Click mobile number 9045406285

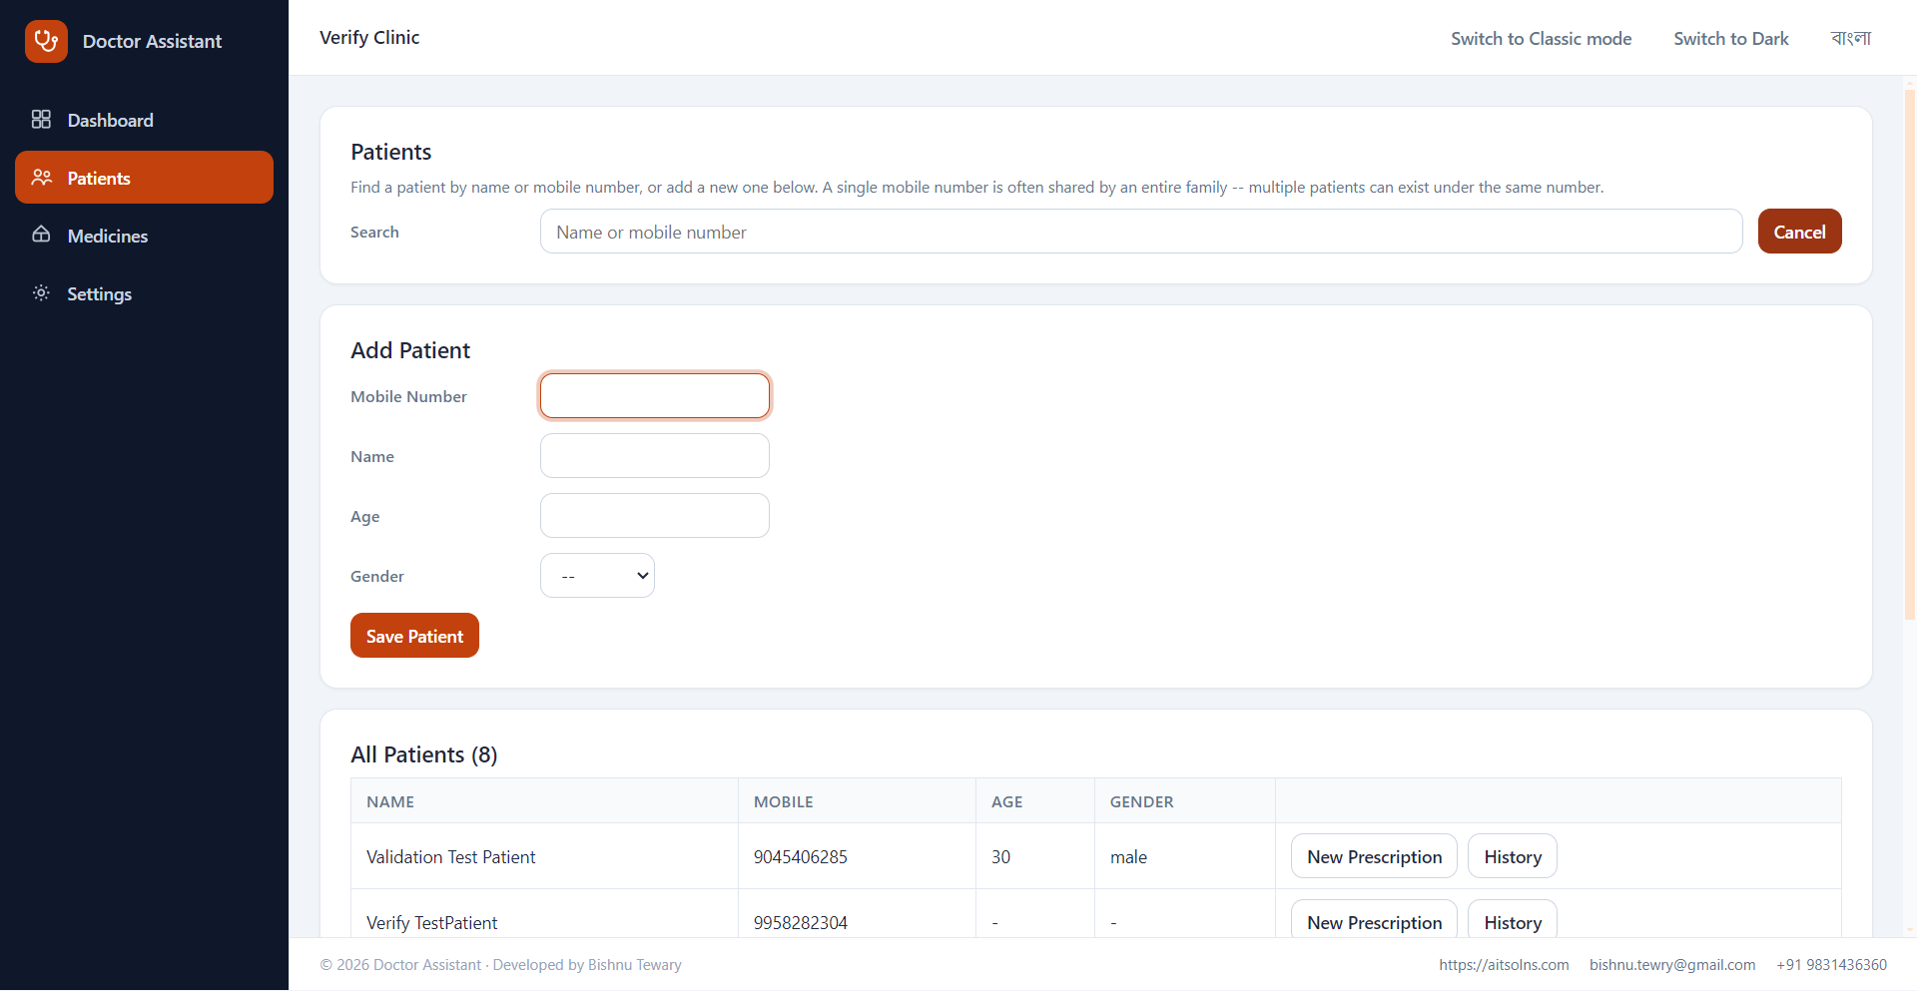pos(800,857)
